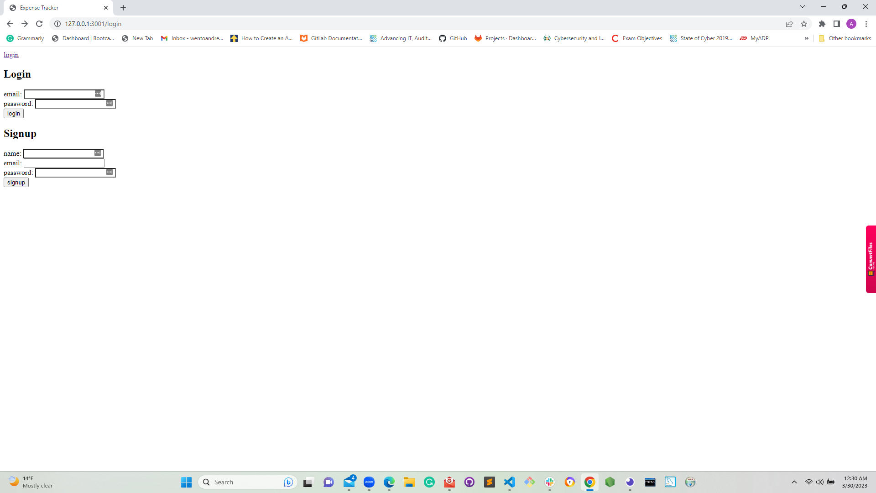Open the Extensions puzzle icon

point(822,24)
